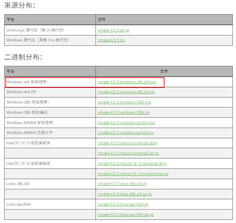Click 'Windows x64 安装程序' platform cell
Screen dimensions: 236x223
pos(50,82)
